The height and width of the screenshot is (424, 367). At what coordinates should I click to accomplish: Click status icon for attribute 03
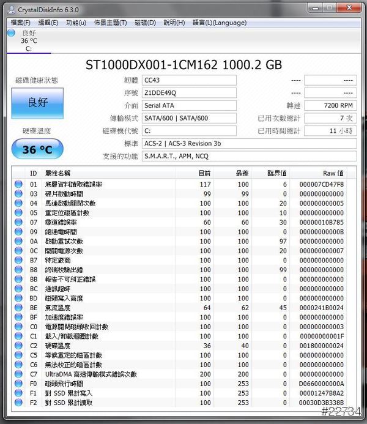pyautogui.click(x=18, y=193)
